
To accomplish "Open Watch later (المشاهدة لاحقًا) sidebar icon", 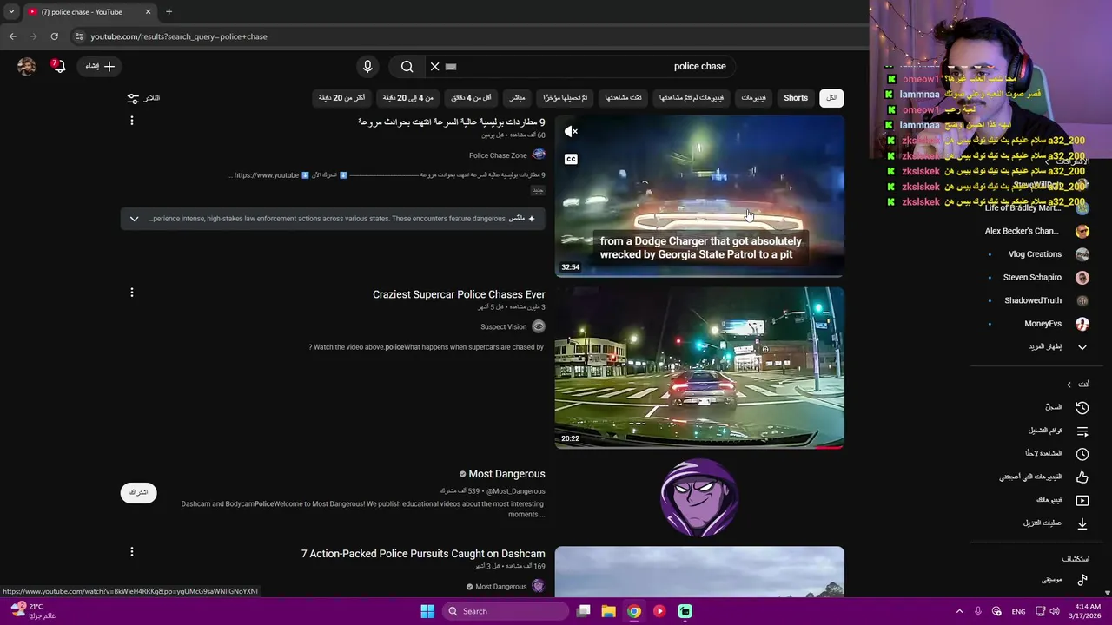I will coord(1082,453).
